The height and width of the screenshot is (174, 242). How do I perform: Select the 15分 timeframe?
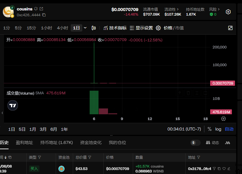pos(31,28)
